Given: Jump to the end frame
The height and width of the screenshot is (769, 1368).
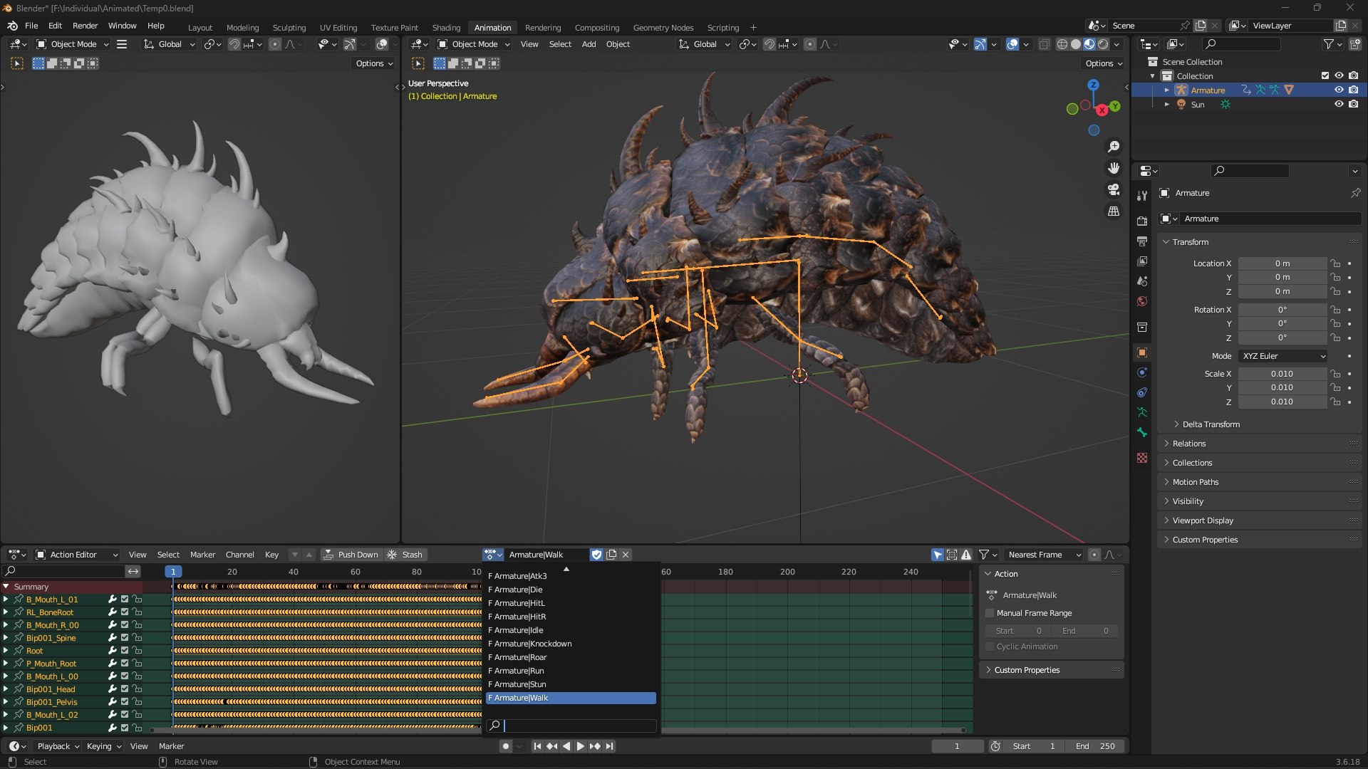Looking at the screenshot, I should pyautogui.click(x=609, y=746).
